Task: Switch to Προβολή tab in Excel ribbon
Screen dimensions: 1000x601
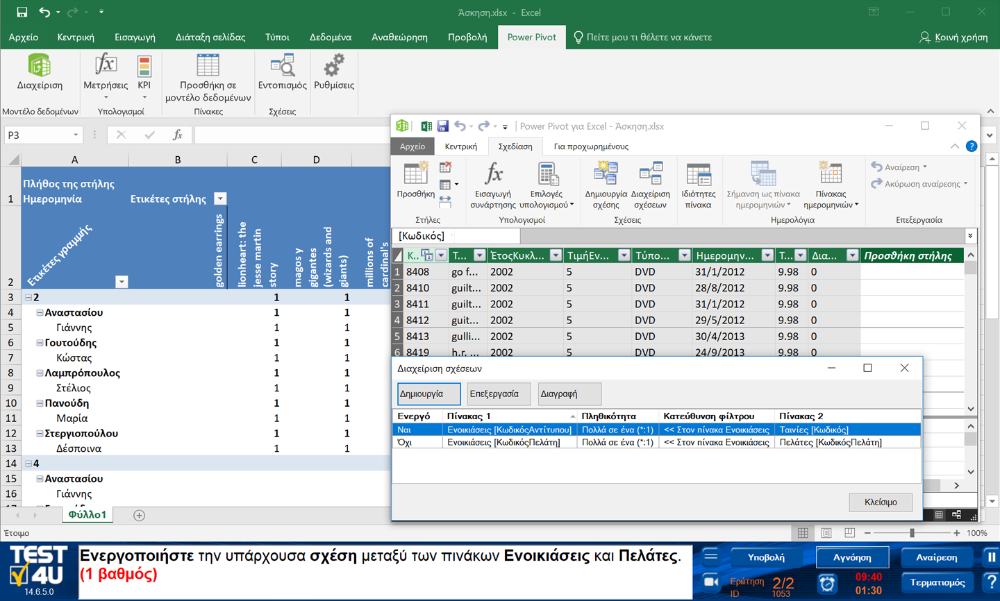Action: [x=467, y=37]
